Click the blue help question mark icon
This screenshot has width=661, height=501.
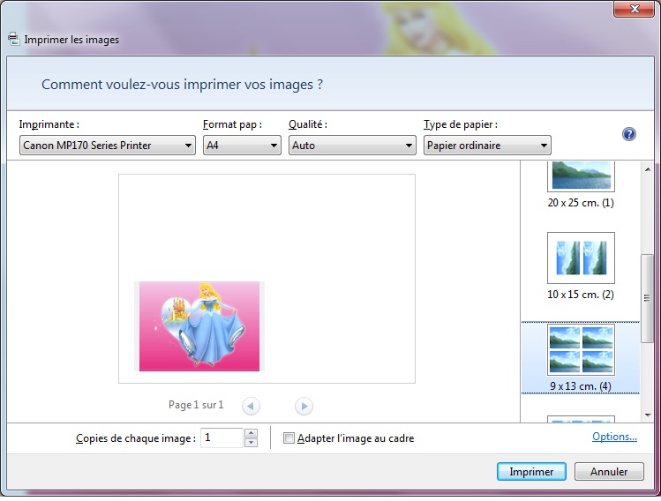628,134
